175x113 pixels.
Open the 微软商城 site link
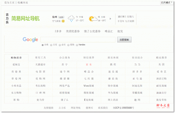(89, 93)
